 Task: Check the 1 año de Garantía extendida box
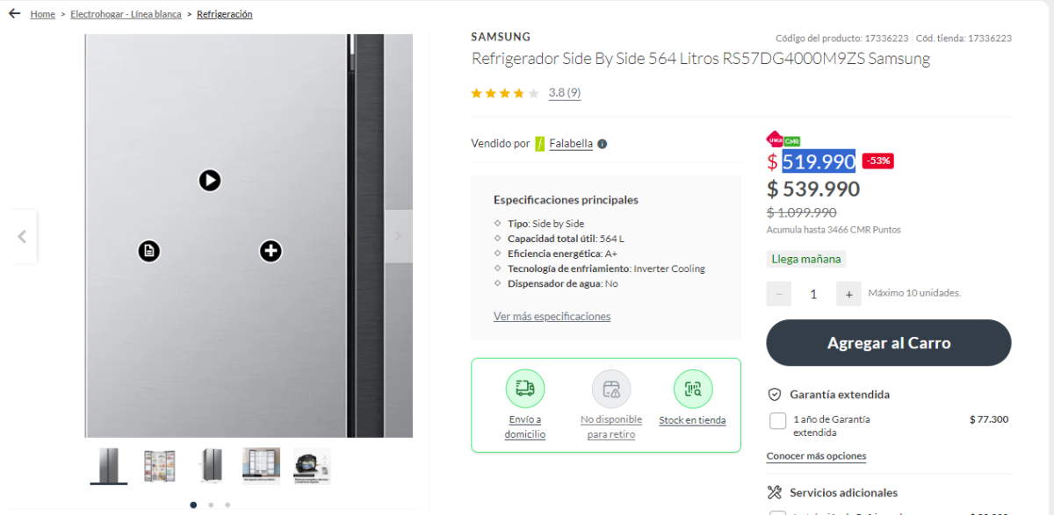click(x=777, y=421)
